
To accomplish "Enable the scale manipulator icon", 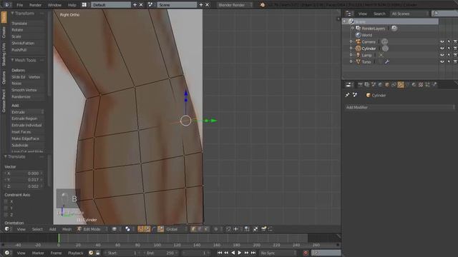I will (160, 229).
